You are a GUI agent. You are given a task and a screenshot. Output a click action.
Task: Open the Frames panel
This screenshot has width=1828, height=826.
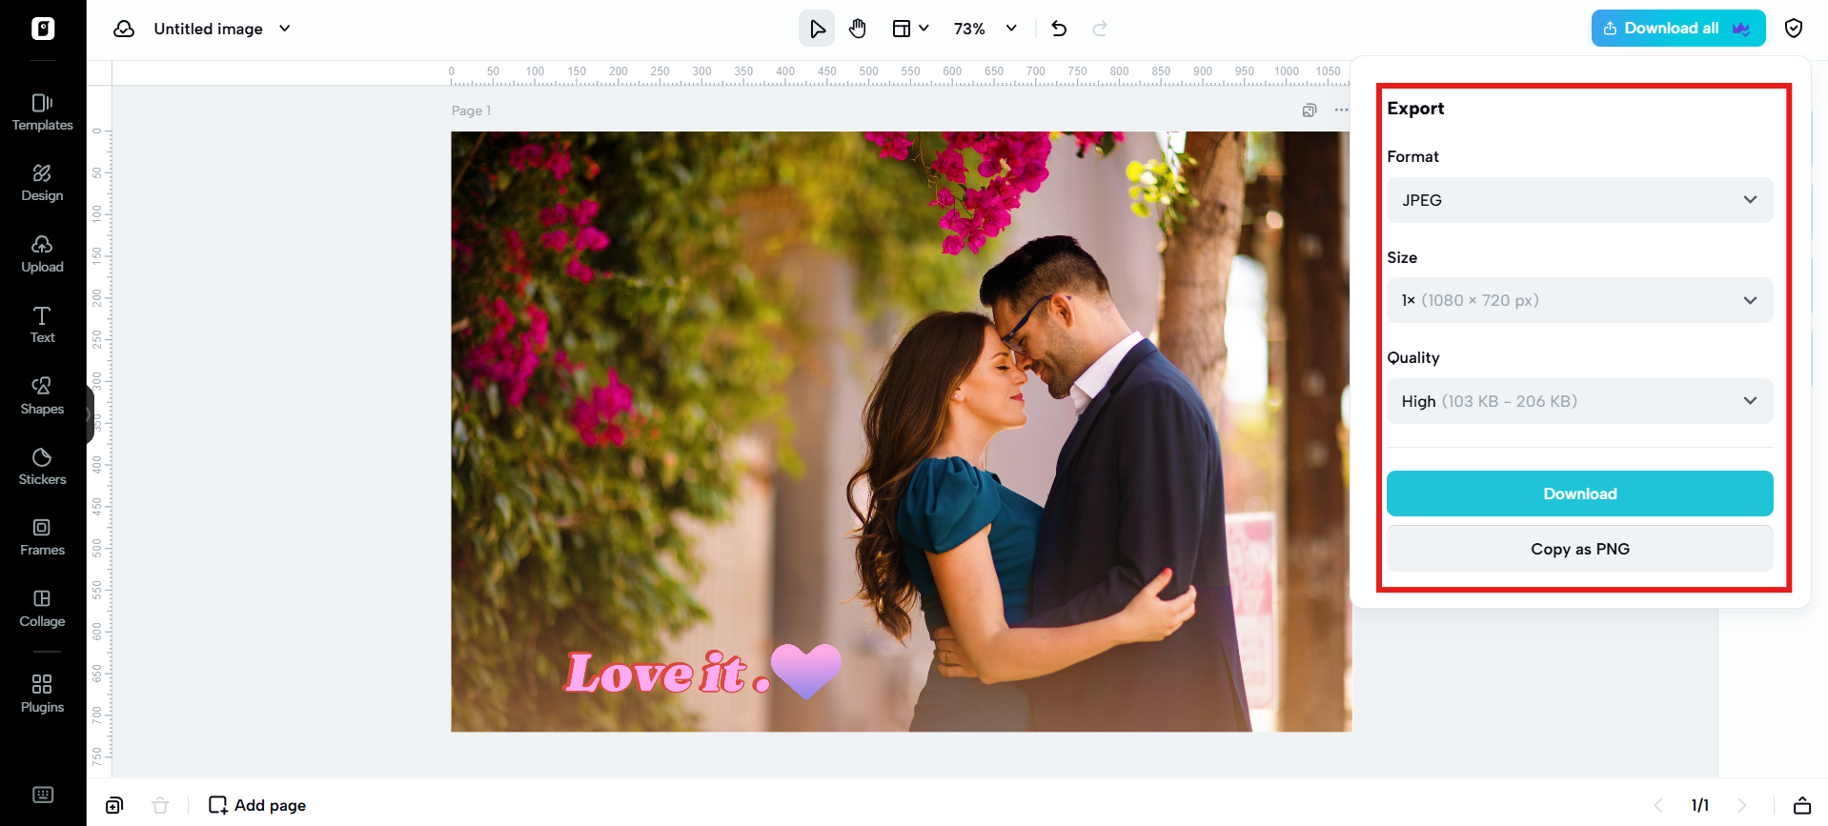[x=42, y=537]
